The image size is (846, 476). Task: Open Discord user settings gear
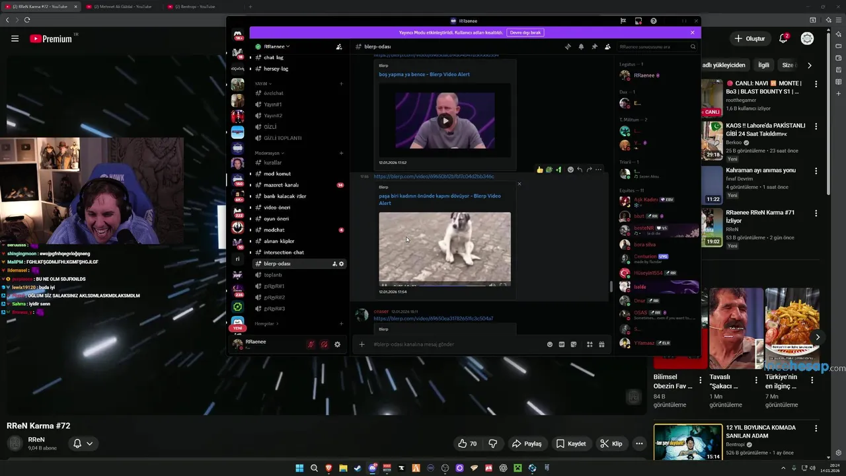coord(337,344)
